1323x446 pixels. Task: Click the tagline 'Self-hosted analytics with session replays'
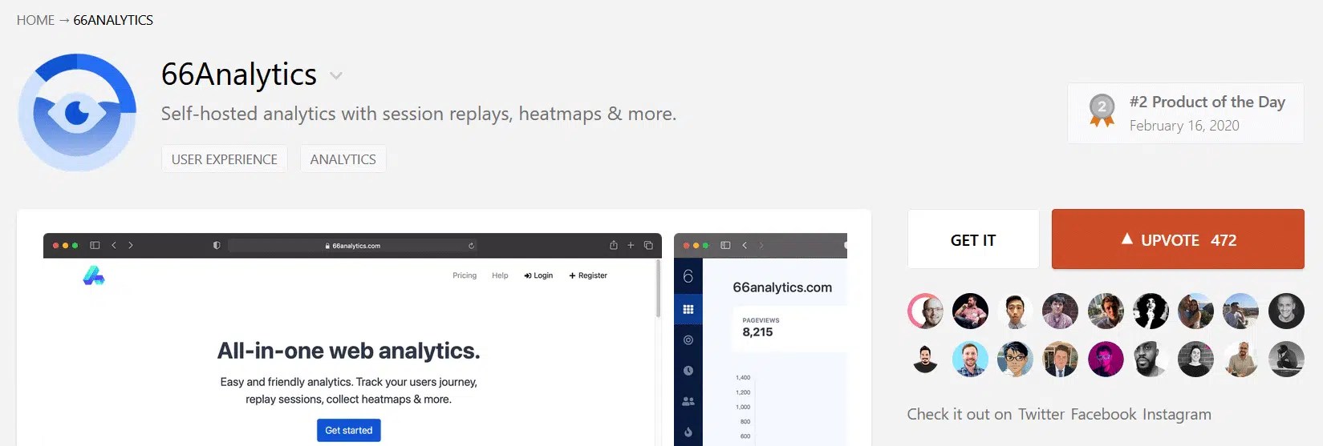pyautogui.click(x=336, y=114)
